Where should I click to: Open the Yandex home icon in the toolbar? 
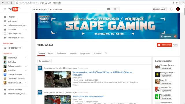coord(12,3)
